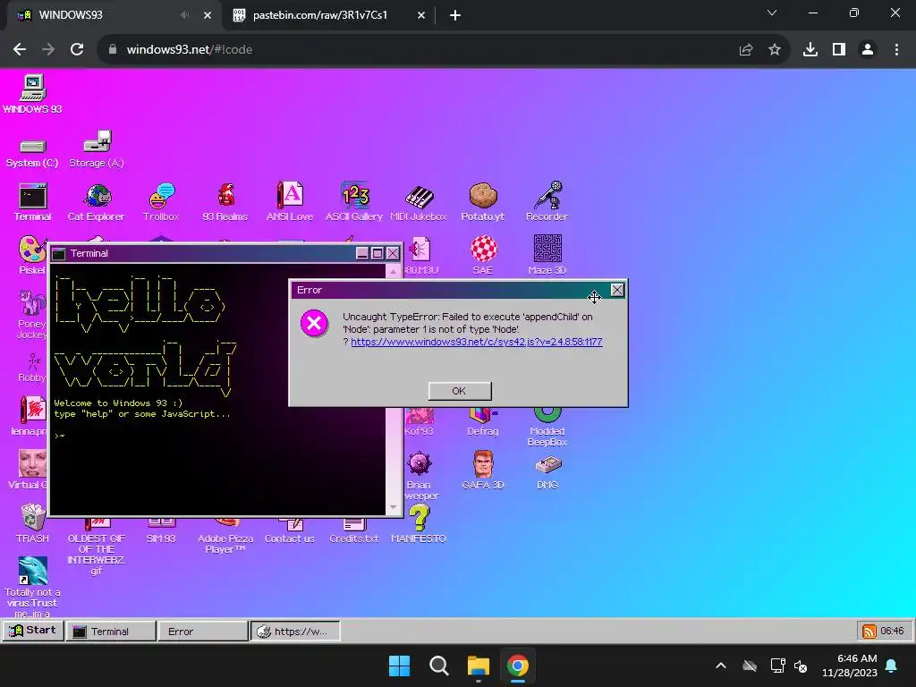
Task: Share this page from the address bar
Action: pyautogui.click(x=746, y=50)
